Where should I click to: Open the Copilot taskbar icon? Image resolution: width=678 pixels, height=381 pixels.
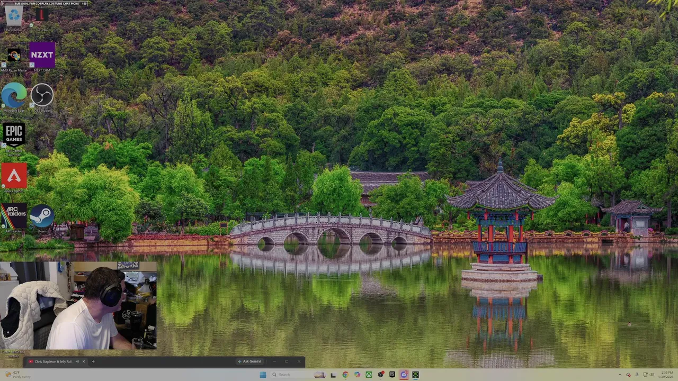(x=357, y=375)
